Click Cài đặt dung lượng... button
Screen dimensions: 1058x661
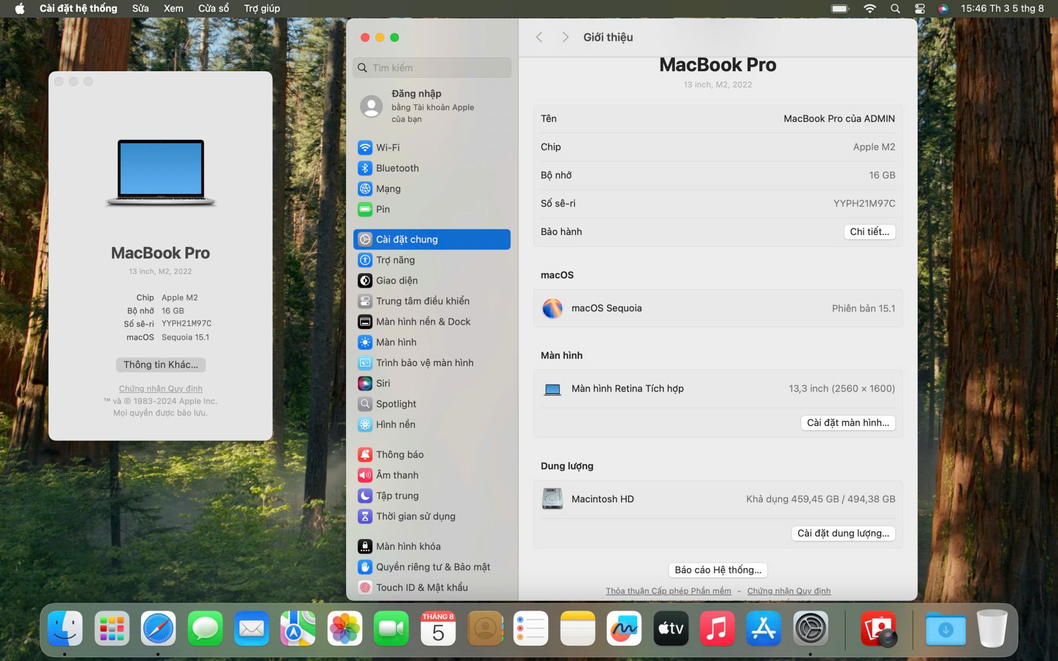pos(843,533)
